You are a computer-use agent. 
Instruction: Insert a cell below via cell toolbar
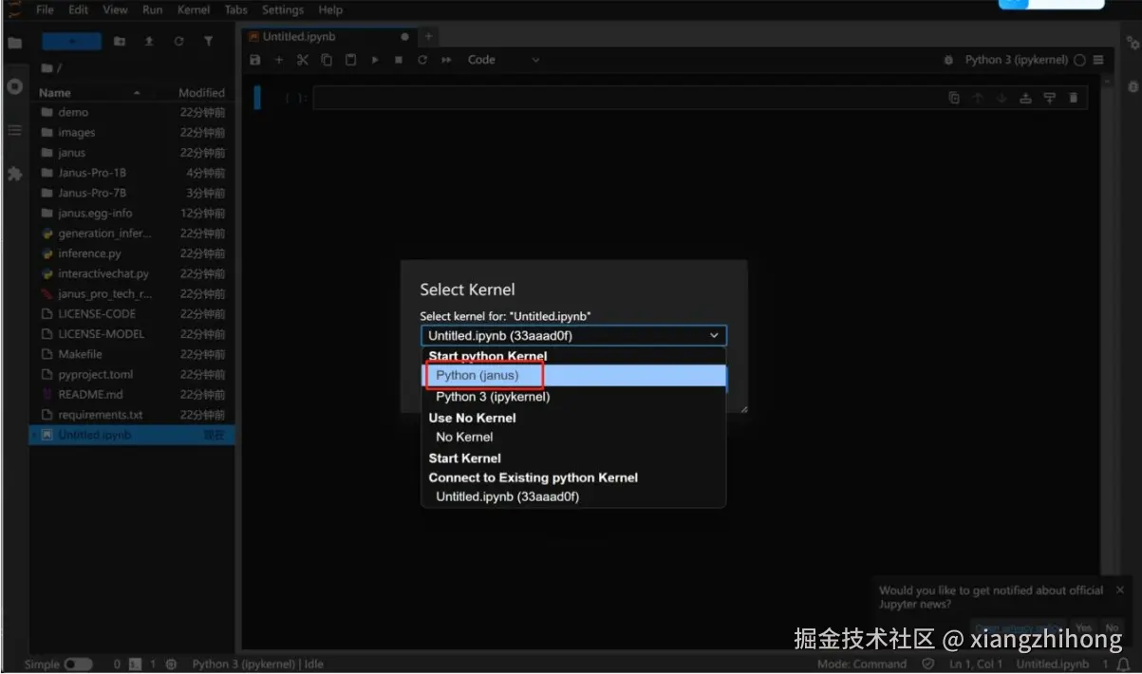pos(1049,98)
